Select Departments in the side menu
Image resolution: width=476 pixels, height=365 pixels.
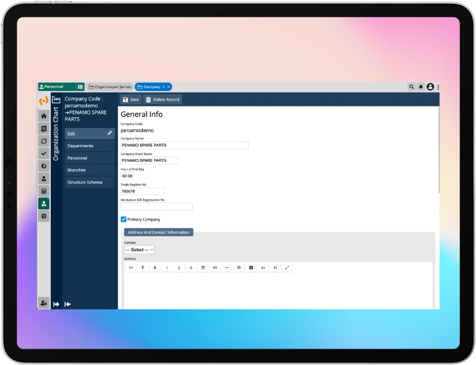[x=89, y=146]
